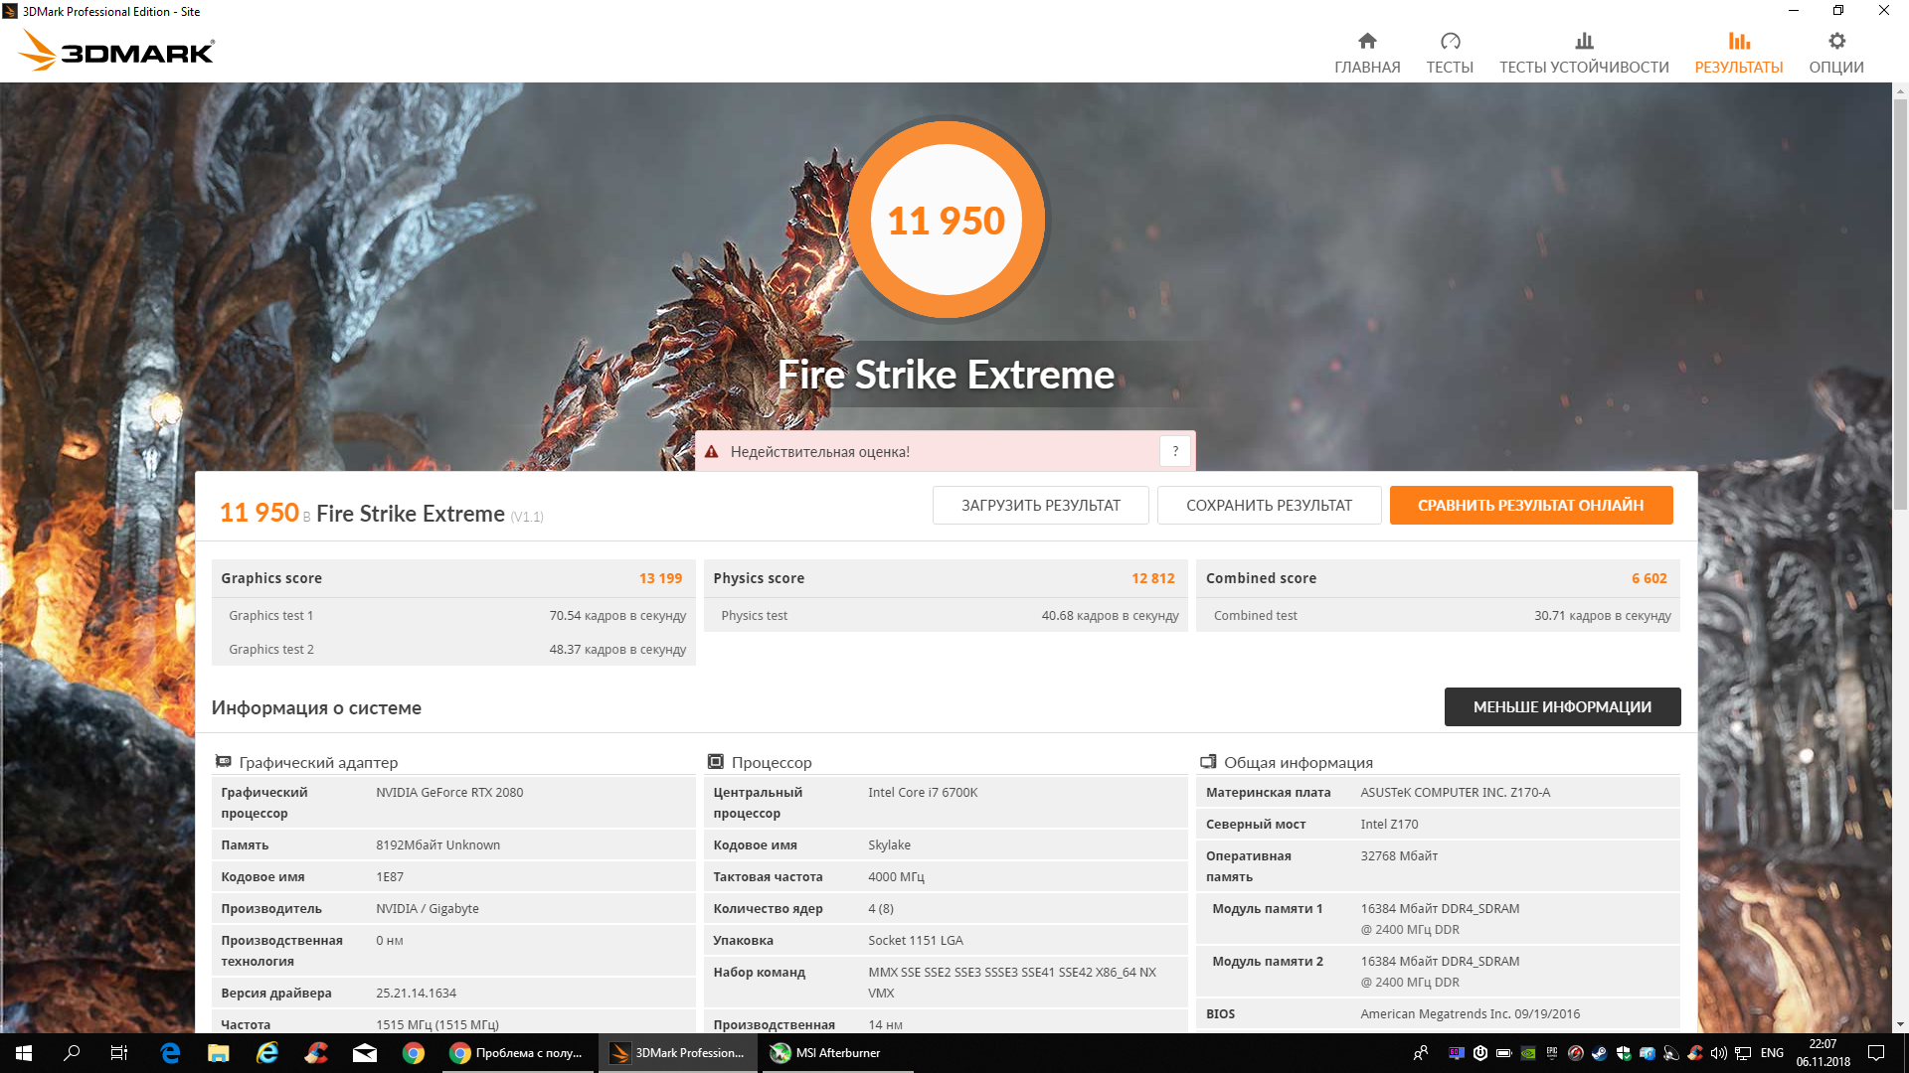The height and width of the screenshot is (1073, 1909).
Task: Collapse details with МЕНЬШЕ ИНФОРМАЦИИ button
Action: pos(1562,707)
